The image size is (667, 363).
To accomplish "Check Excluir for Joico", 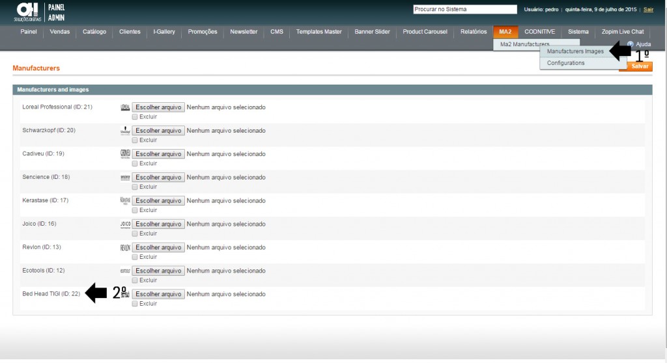I will pos(135,234).
